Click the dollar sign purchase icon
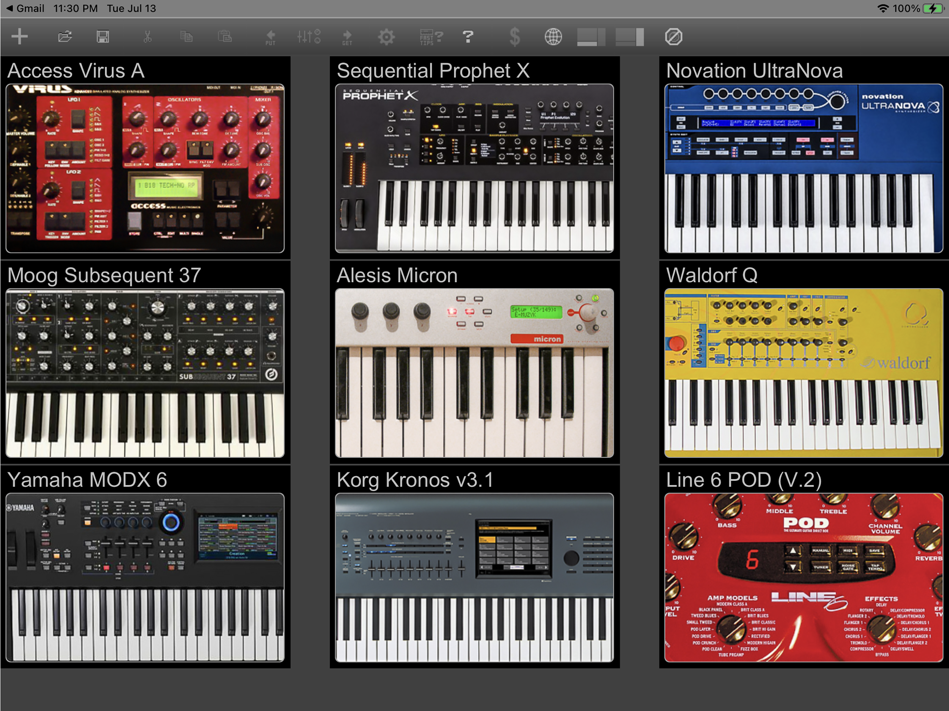The width and height of the screenshot is (949, 711). tap(514, 37)
